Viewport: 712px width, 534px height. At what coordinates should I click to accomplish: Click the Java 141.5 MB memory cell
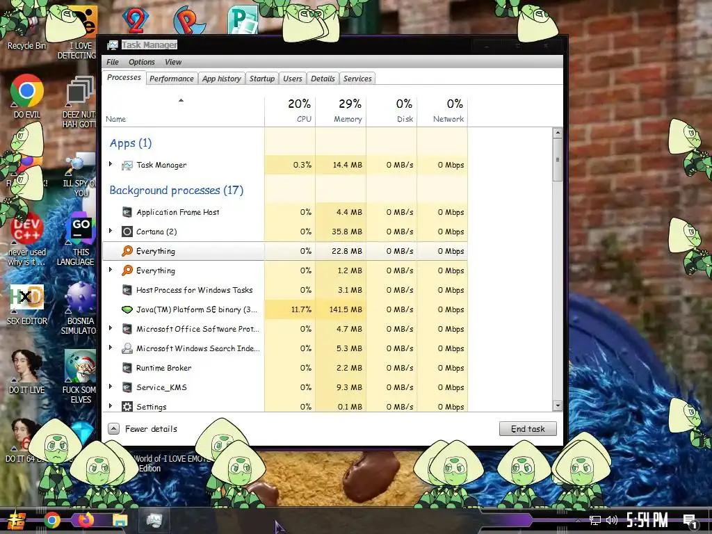pos(341,309)
